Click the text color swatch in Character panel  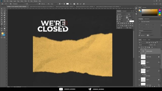click(132, 21)
